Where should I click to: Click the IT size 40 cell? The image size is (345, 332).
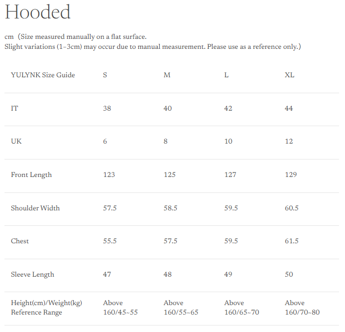pyautogui.click(x=168, y=108)
